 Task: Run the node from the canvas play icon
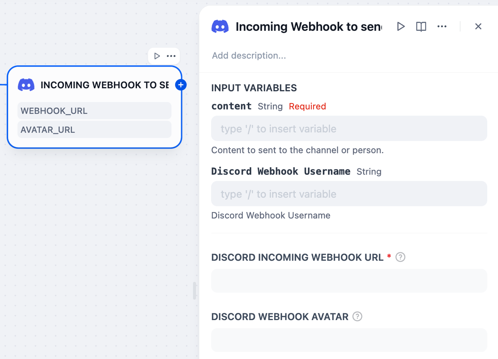pos(157,56)
